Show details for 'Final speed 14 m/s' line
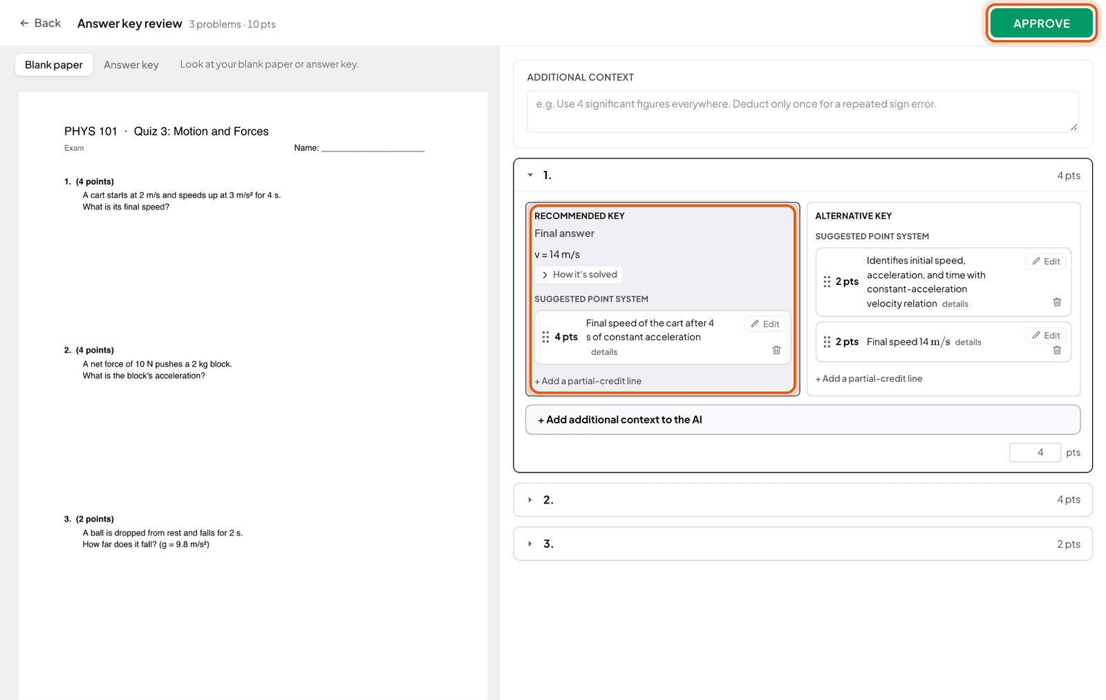This screenshot has width=1106, height=700. click(x=968, y=342)
